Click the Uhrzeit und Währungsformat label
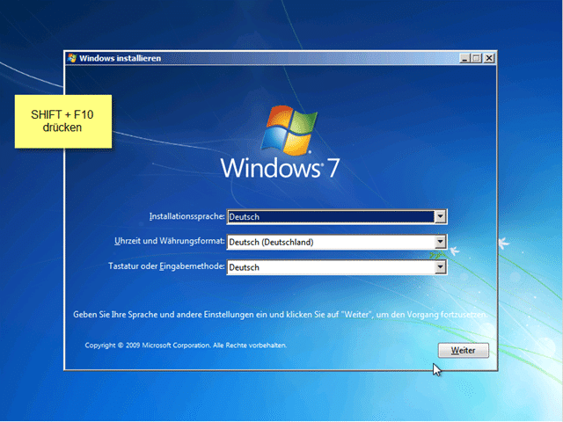 click(170, 241)
